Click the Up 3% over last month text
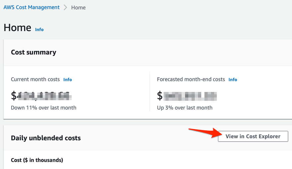The height and width of the screenshot is (169, 292). (x=184, y=107)
